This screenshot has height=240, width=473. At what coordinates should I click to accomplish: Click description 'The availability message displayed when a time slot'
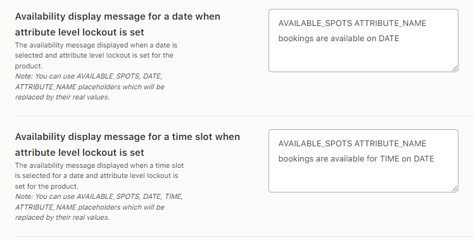[x=99, y=165]
